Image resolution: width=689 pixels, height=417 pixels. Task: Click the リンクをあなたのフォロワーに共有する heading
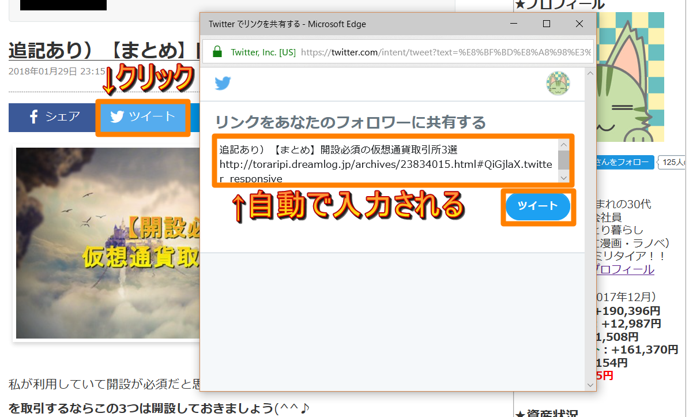[350, 122]
